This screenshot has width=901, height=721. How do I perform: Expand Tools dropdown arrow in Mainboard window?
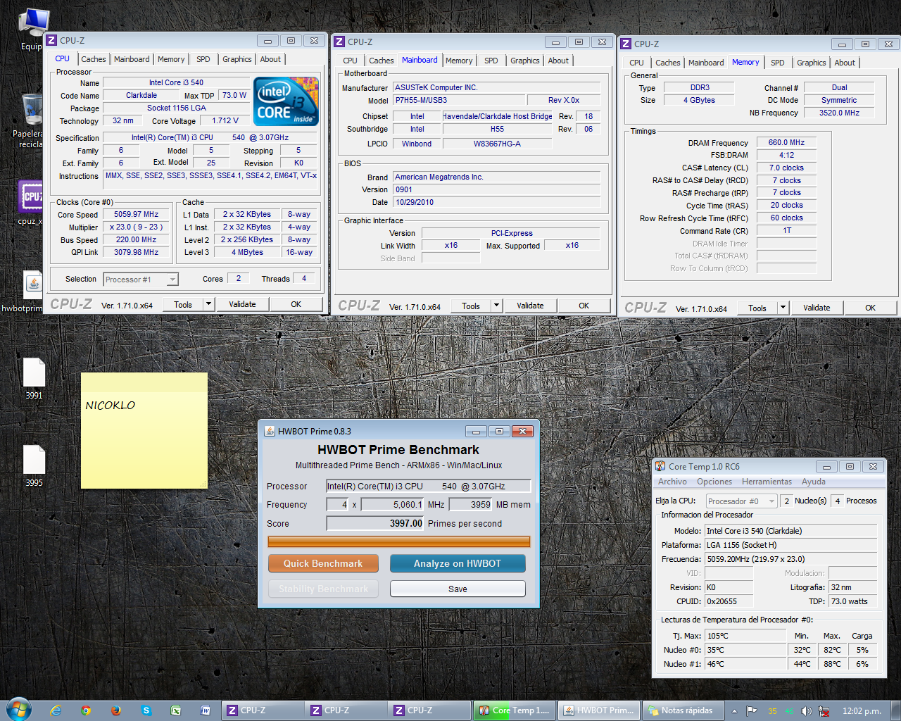pos(496,306)
